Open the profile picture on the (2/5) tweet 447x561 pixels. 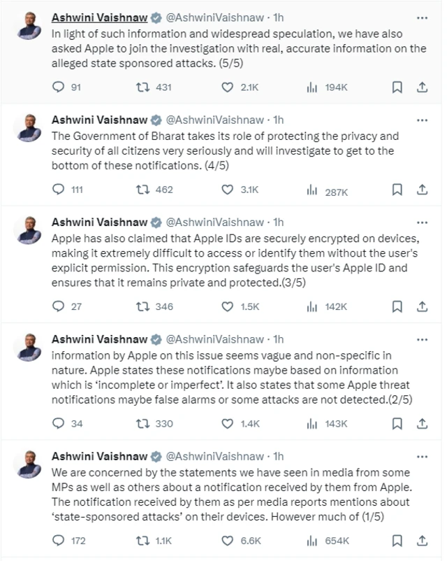click(29, 347)
